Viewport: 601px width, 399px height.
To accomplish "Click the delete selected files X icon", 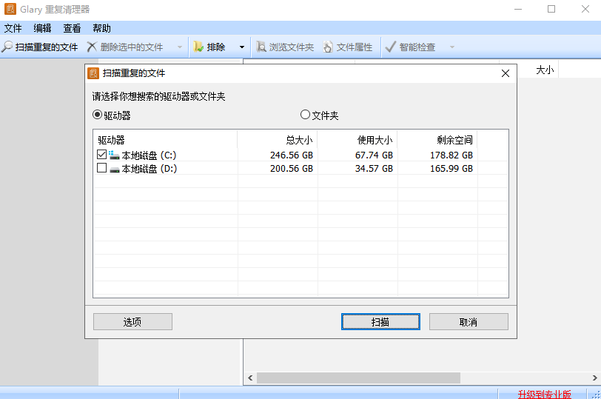I will (92, 47).
